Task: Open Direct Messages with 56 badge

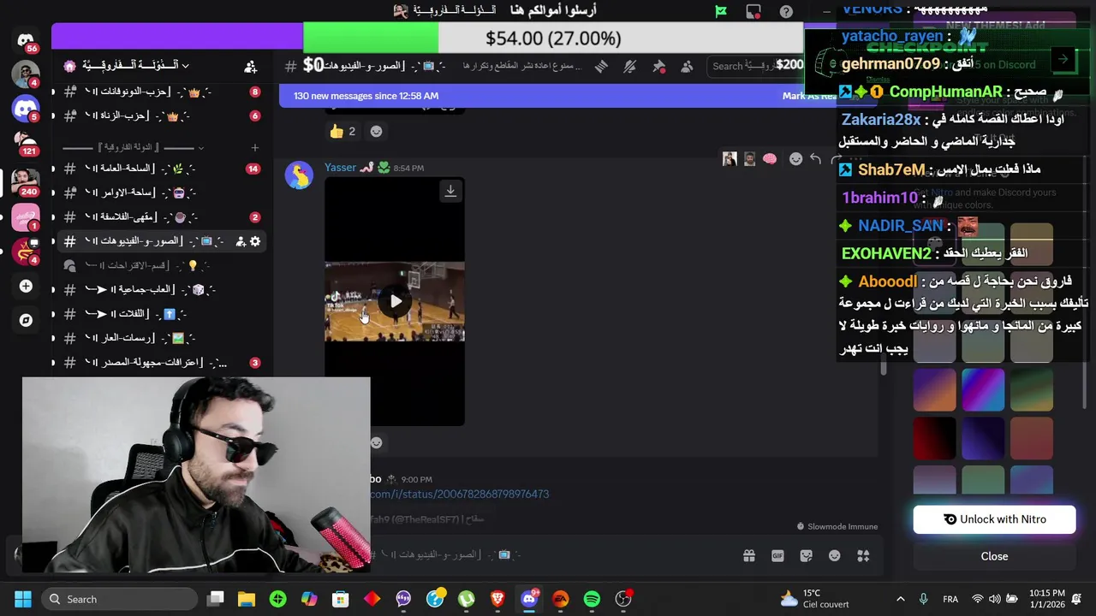Action: (x=26, y=40)
